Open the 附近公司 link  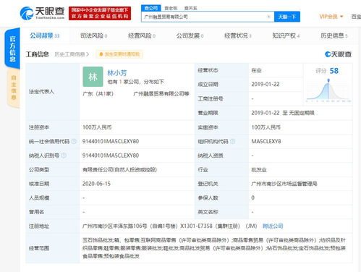(273, 226)
